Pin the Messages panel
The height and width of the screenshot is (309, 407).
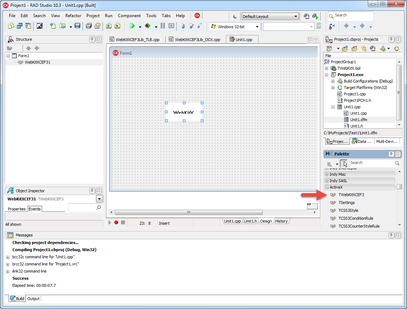click(391, 235)
